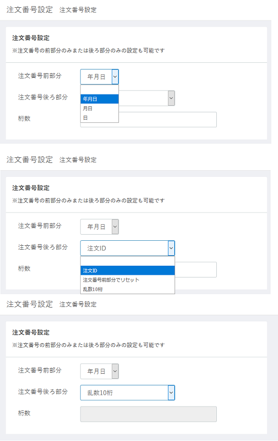Screen dimensions: 278x441
Task: Open the selected 乱数10桁 dropdown box
Action: tap(128, 393)
